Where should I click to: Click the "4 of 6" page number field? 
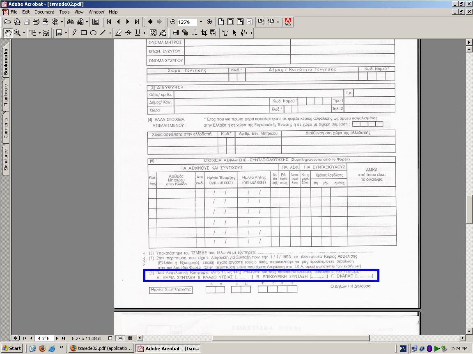(x=44, y=338)
